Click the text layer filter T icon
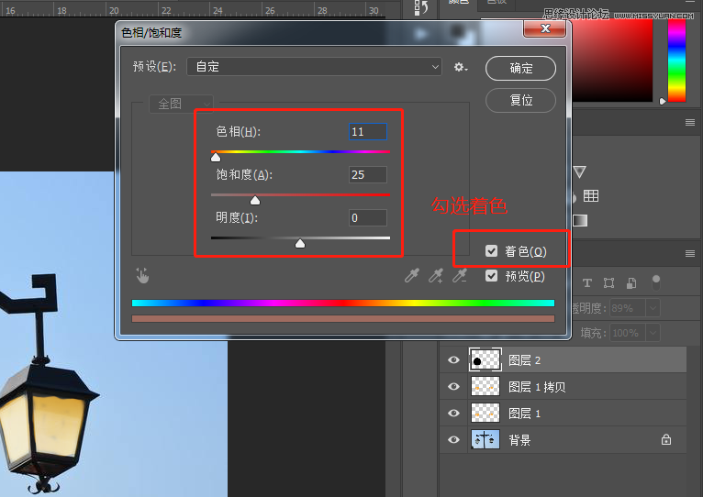 586,282
